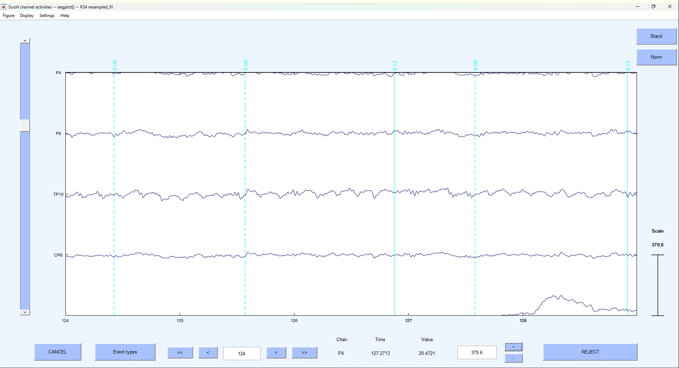Click REJECT to mark data for rejection

click(590, 352)
